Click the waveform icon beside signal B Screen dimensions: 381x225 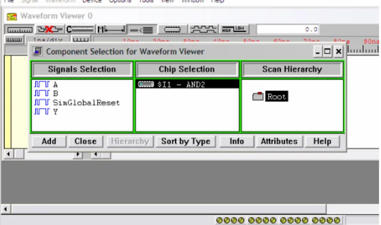coord(42,93)
